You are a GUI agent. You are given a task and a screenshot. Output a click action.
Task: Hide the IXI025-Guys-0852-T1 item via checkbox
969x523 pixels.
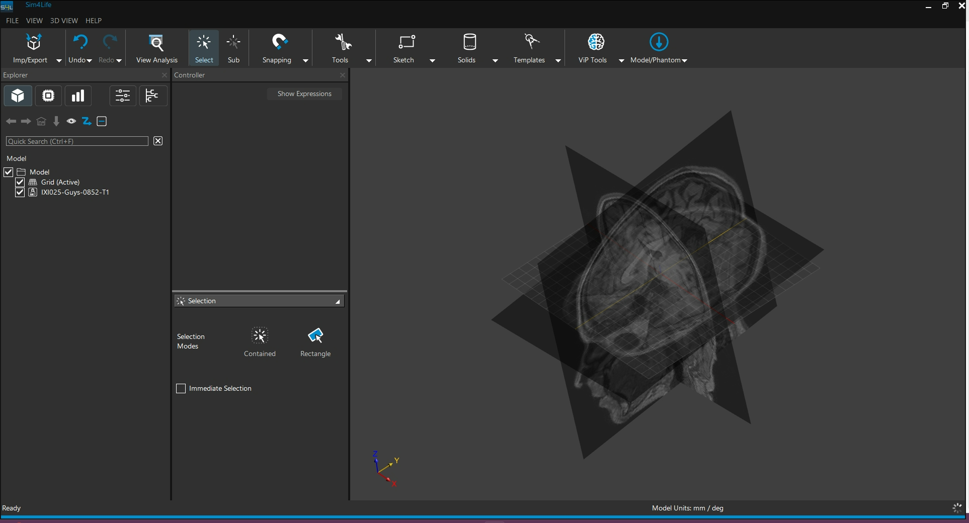(x=20, y=192)
